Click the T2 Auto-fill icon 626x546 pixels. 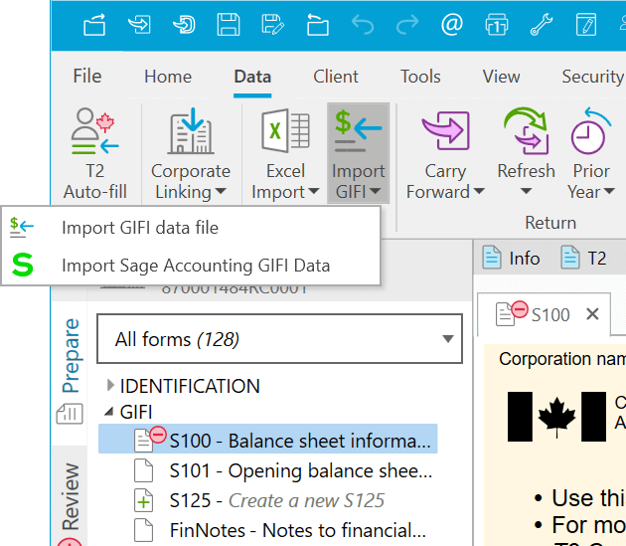(94, 133)
